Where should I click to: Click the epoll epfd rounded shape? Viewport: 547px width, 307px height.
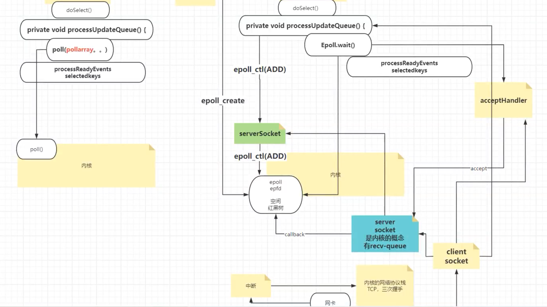click(x=275, y=195)
